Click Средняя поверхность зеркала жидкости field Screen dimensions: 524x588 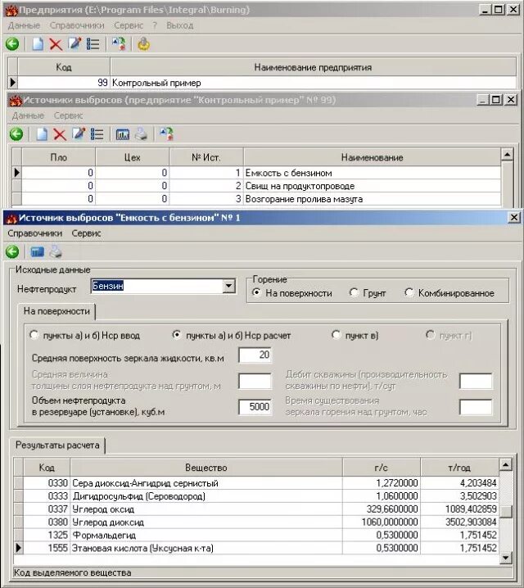(255, 355)
